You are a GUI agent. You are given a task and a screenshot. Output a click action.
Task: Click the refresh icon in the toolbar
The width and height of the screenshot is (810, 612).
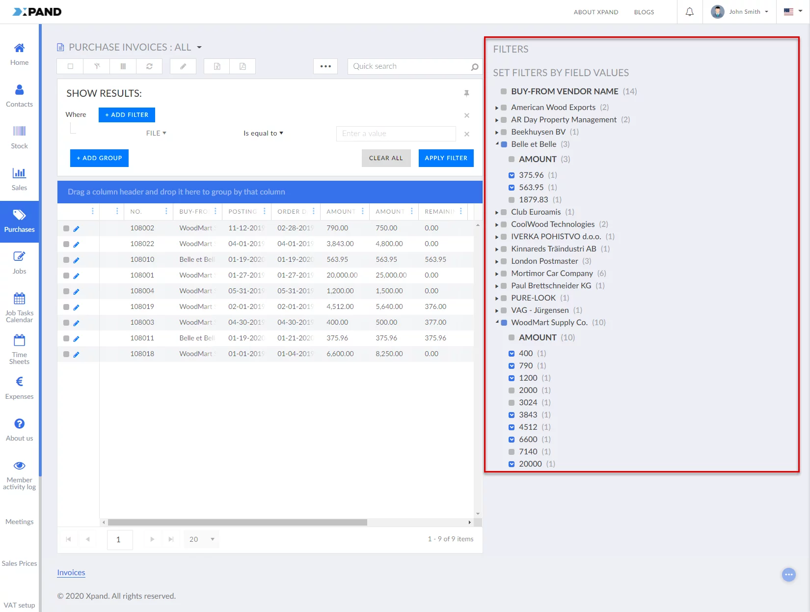click(149, 66)
